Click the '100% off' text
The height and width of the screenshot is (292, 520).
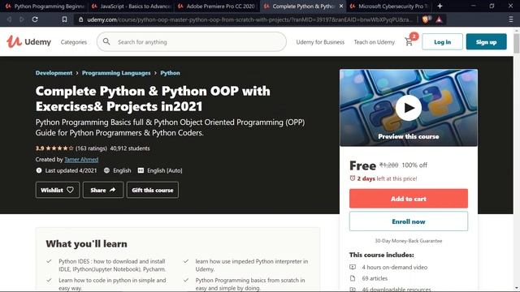click(x=414, y=165)
